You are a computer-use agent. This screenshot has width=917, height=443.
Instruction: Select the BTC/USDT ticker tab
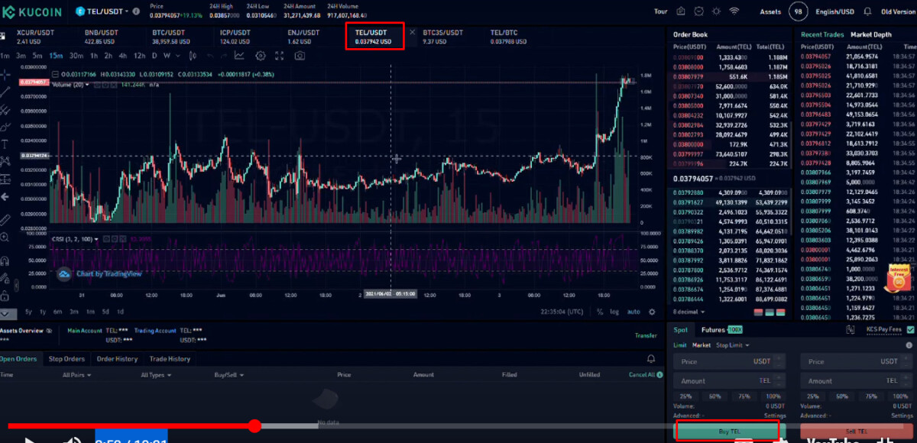click(x=169, y=37)
